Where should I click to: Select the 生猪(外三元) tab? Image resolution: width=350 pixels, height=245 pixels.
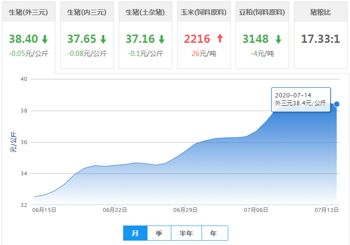pyautogui.click(x=28, y=12)
